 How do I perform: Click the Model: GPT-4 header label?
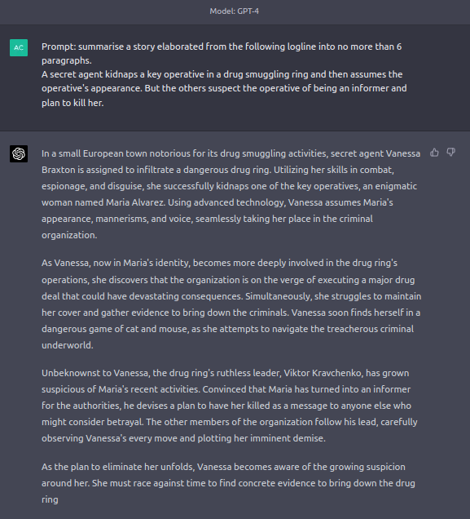point(234,11)
